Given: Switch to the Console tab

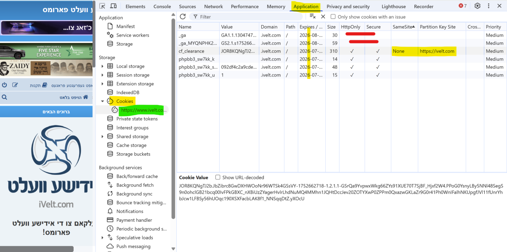Looking at the screenshot, I should coord(162,6).
